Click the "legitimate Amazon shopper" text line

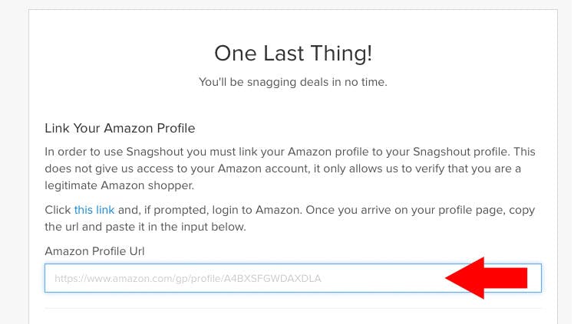(x=120, y=185)
